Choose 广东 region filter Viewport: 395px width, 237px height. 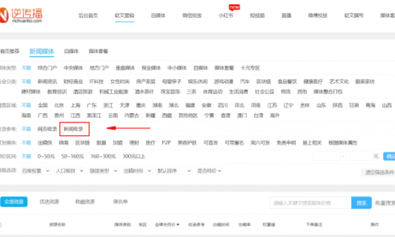[92, 105]
